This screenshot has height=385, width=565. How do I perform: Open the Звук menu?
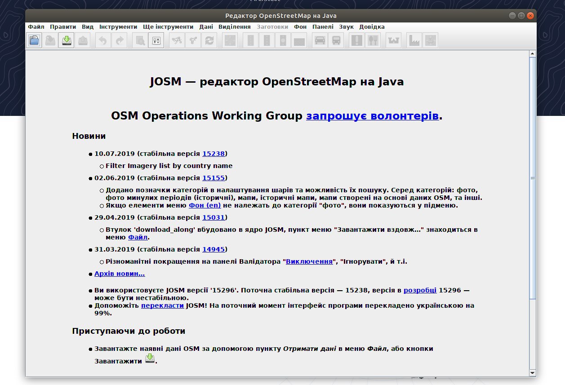[346, 27]
